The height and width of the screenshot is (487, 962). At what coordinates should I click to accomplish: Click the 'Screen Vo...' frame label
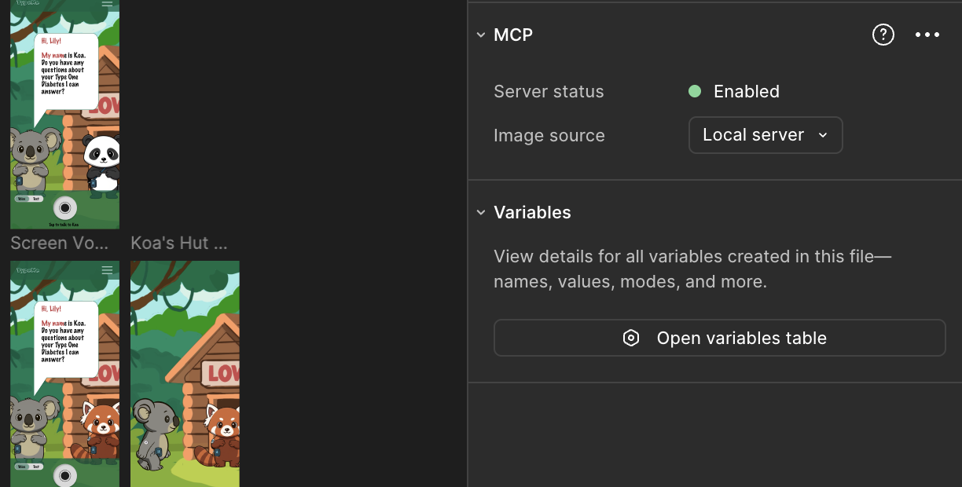click(60, 243)
